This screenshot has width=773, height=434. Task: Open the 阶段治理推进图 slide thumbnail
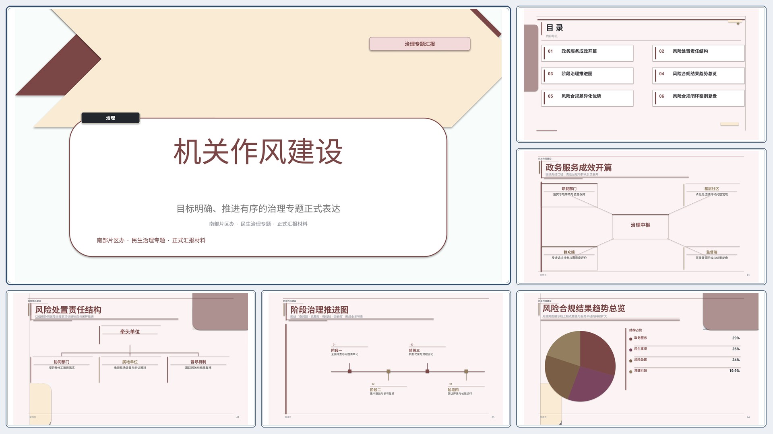[386, 359]
